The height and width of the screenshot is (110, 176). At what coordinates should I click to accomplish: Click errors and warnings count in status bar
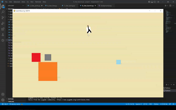coord(5,104)
